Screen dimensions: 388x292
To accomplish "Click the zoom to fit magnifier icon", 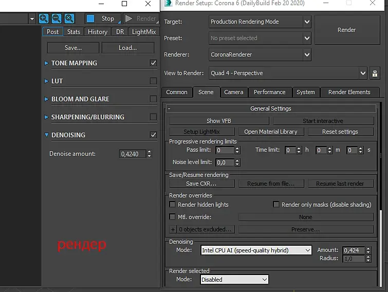I will coord(69,19).
